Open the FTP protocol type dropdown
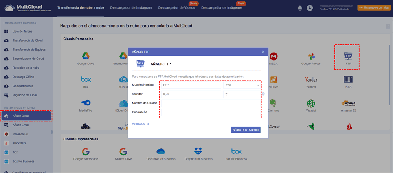This screenshot has height=173, width=393. [242, 85]
